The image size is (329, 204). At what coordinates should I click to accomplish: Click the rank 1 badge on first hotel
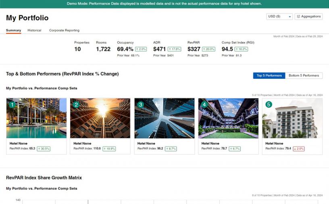click(x=12, y=105)
